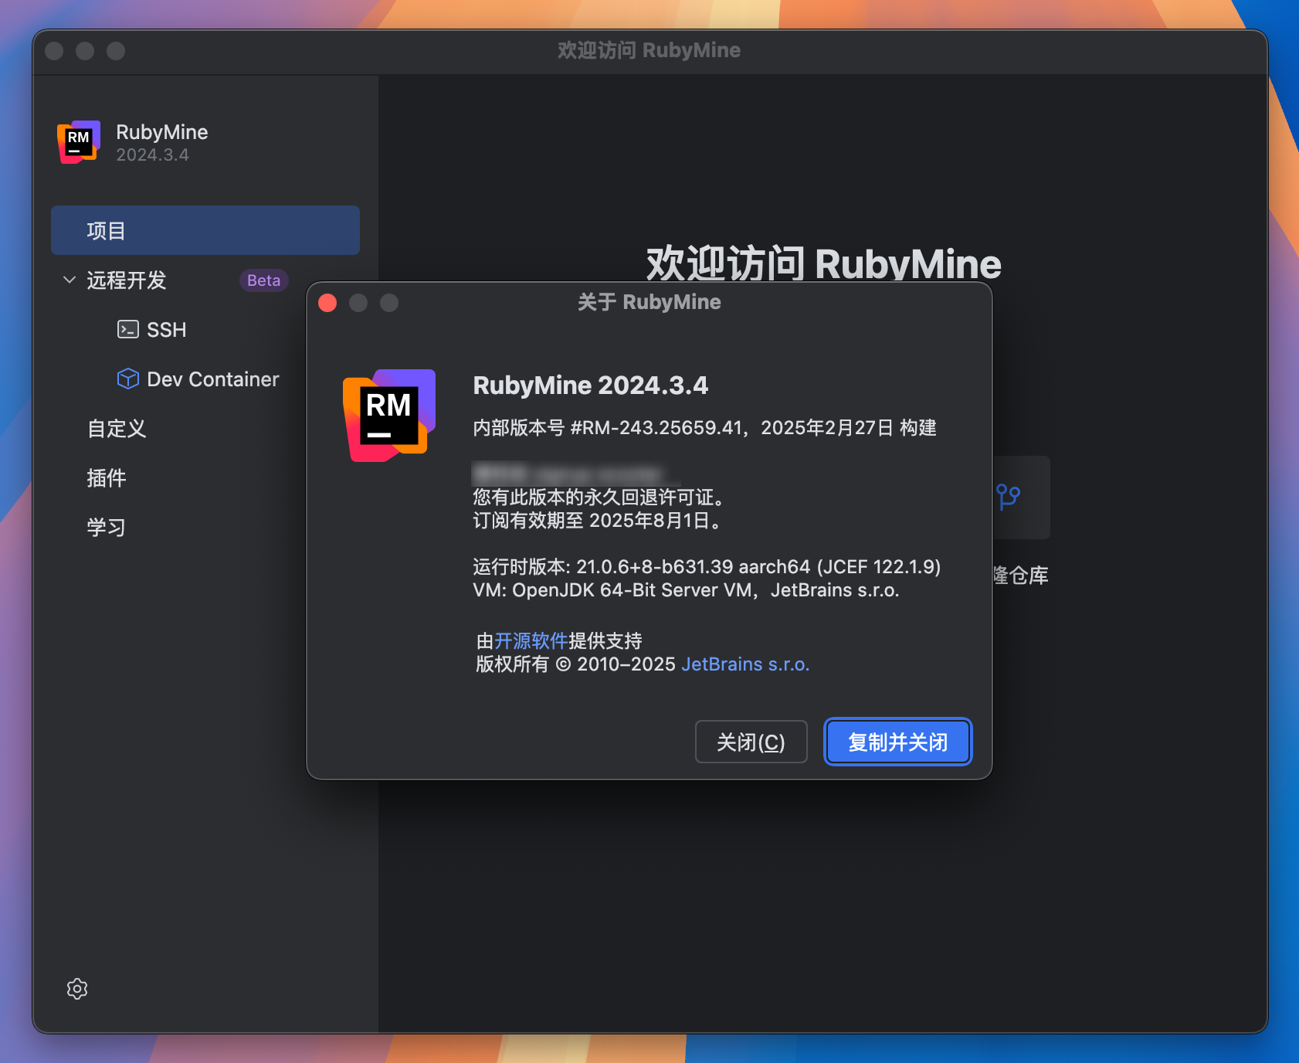1299x1063 pixels.
Task: Click the RubyMine 2024.3.4 heading in the dialog
Action: (590, 385)
